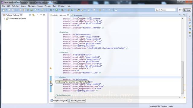Screen dimensions: 193x108
Task: Click the <Button tag line in the editor
Action: pyautogui.click(x=62, y=77)
